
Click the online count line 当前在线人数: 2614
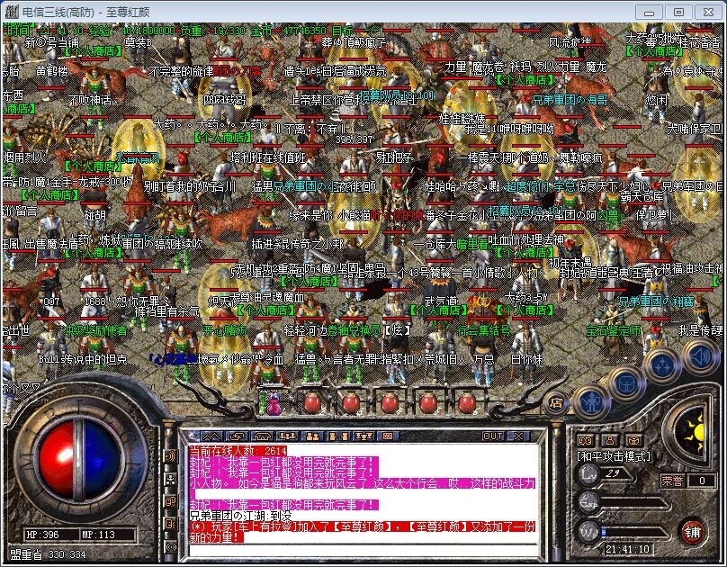click(238, 451)
